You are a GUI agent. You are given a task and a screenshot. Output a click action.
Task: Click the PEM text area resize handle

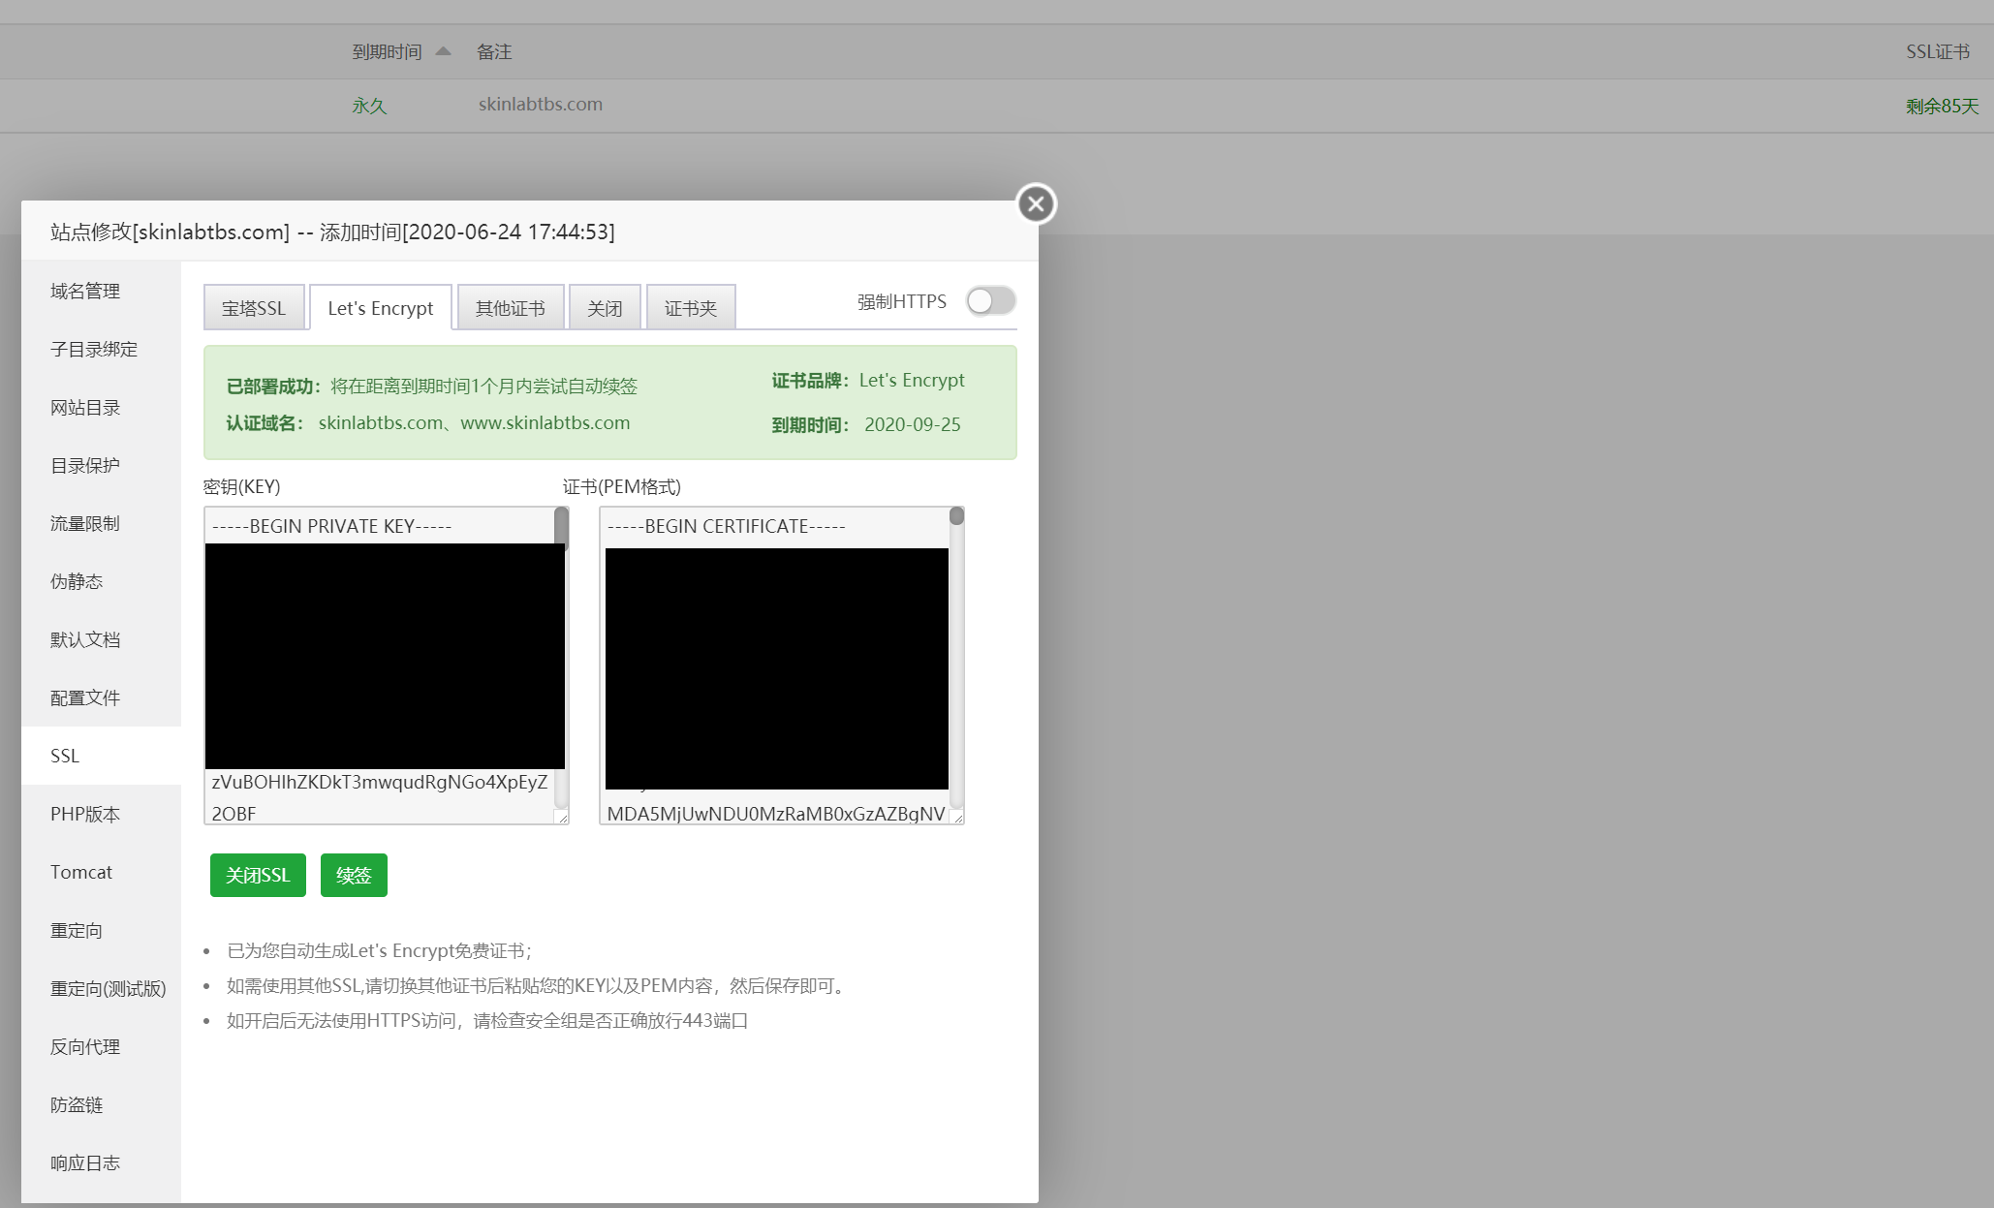click(x=957, y=818)
